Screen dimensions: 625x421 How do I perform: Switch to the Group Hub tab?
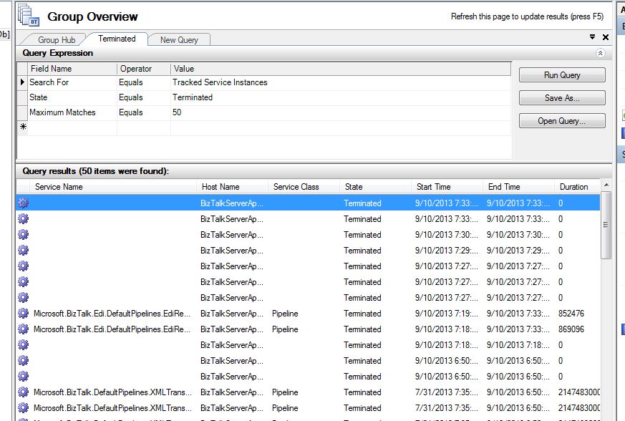(x=57, y=40)
